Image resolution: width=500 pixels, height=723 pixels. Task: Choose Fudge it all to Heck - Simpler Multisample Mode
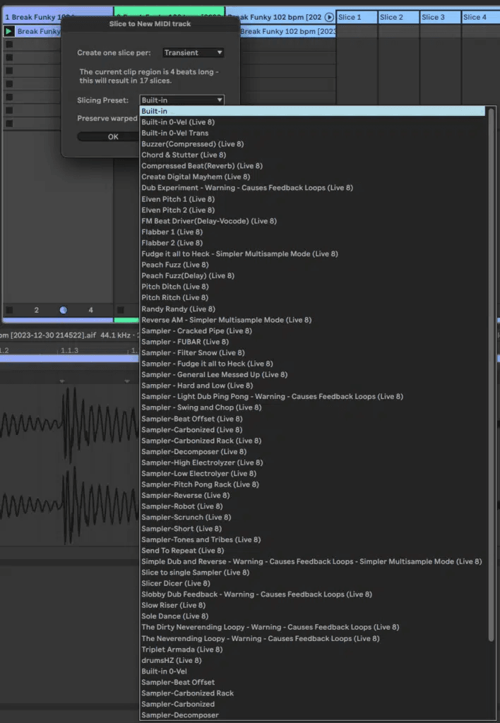[x=313, y=253]
